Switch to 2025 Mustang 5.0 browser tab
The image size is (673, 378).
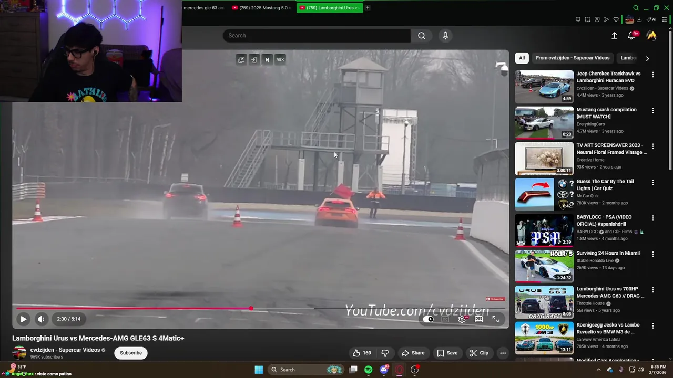262,8
